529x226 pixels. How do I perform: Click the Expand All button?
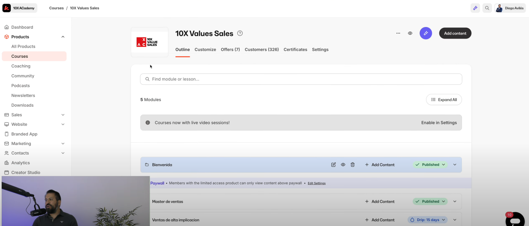[x=444, y=100]
